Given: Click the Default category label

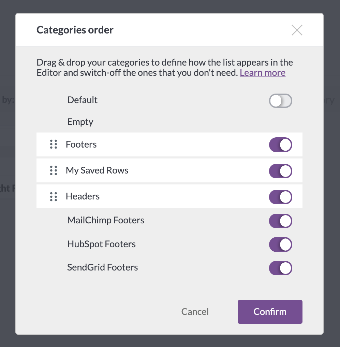Looking at the screenshot, I should coord(82,100).
